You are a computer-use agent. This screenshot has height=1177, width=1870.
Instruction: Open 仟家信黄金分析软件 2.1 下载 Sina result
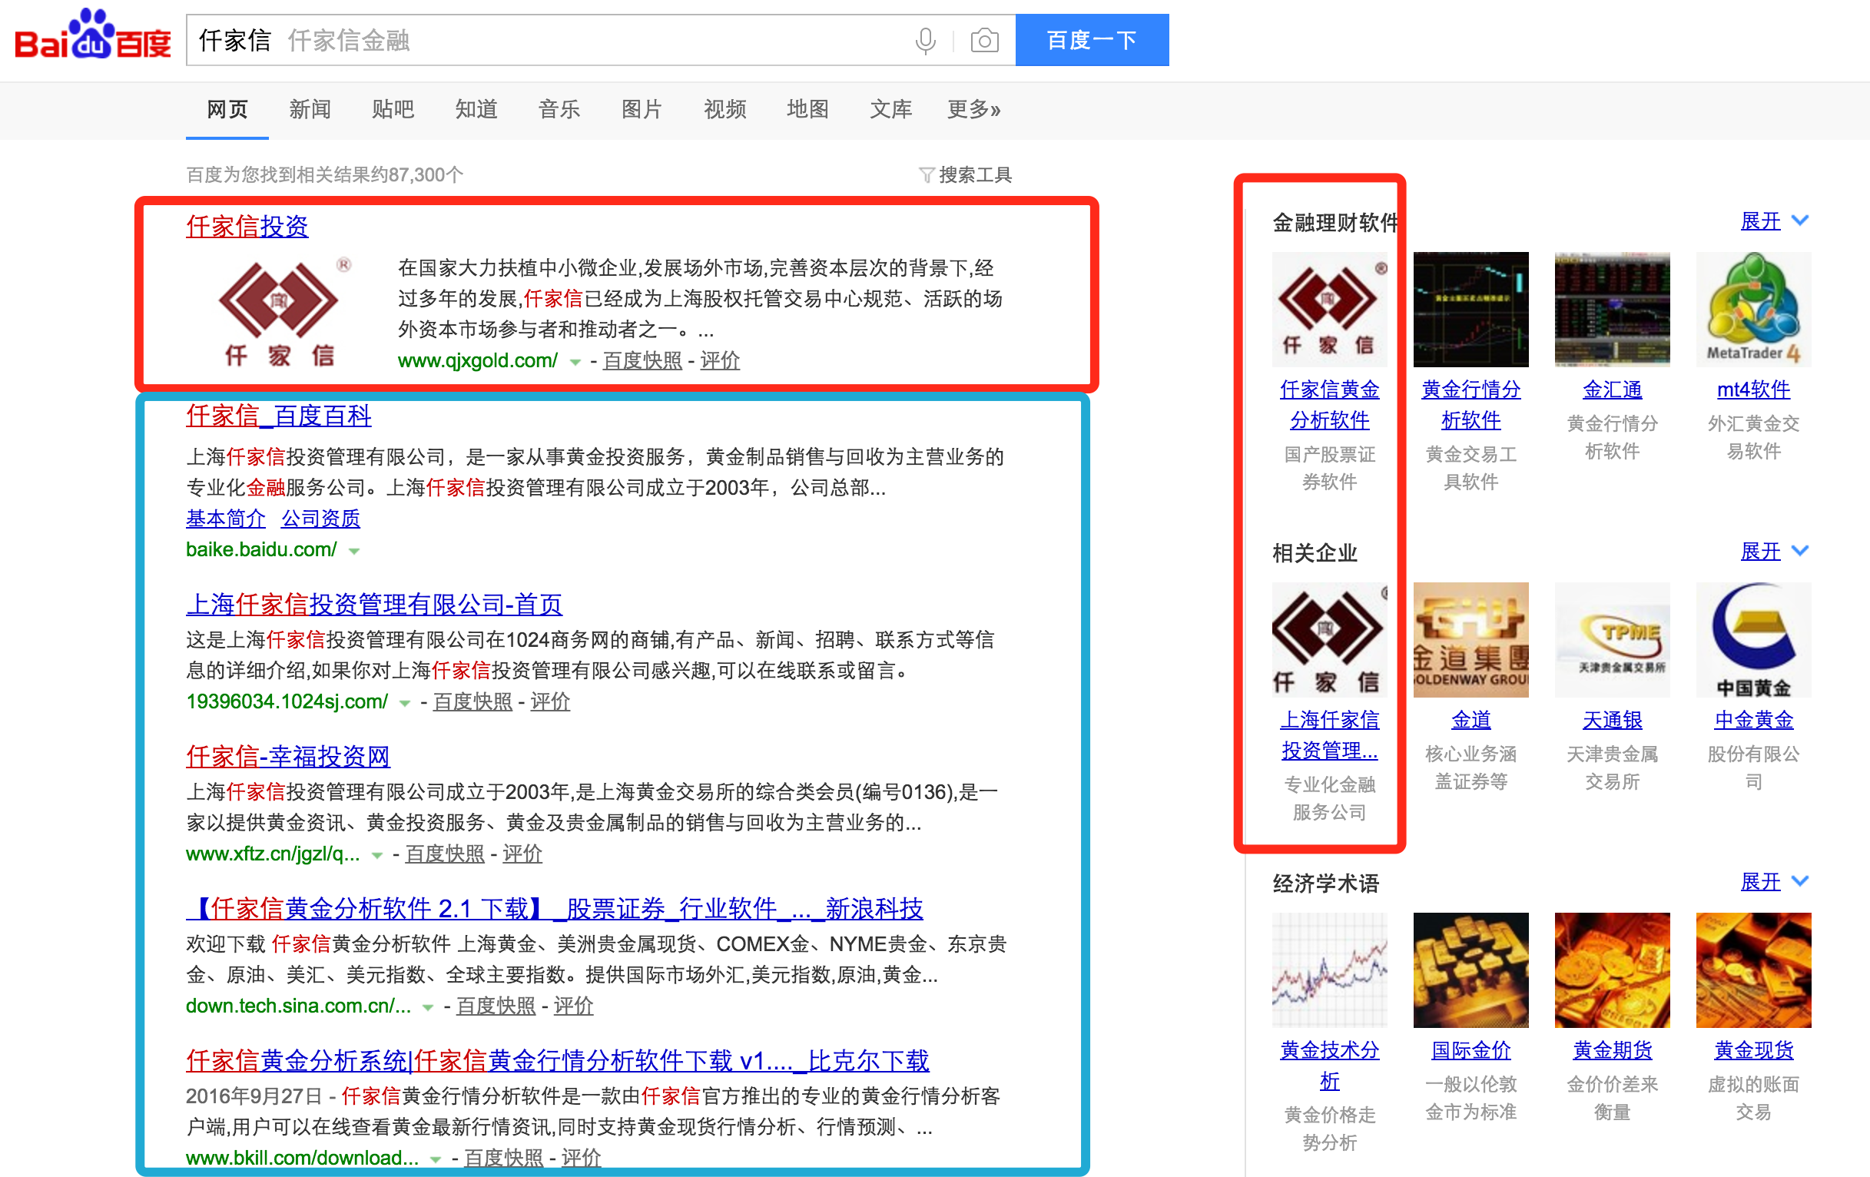[x=555, y=908]
